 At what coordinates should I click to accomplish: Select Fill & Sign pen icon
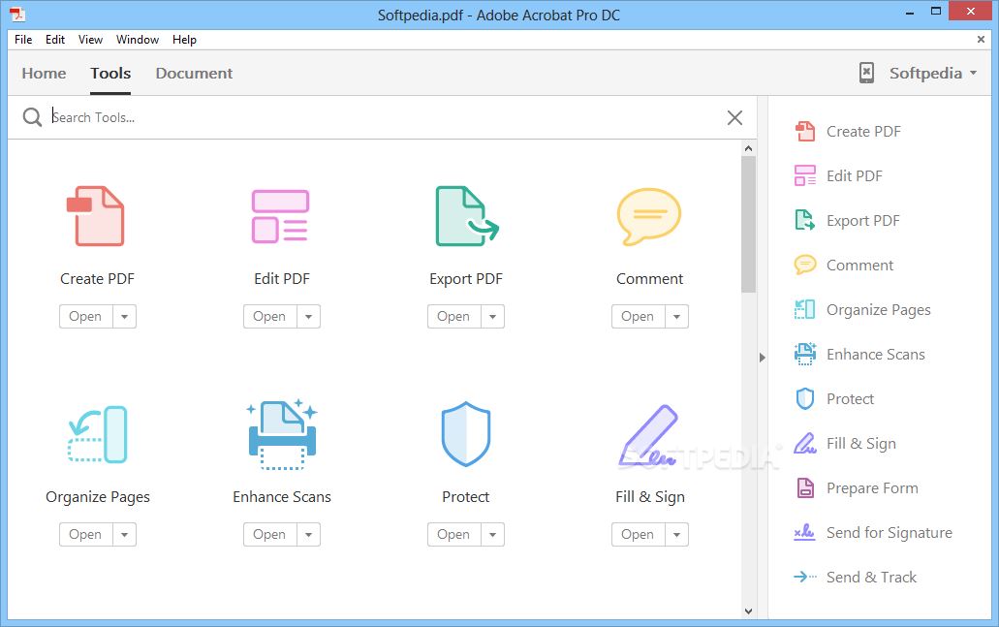pyautogui.click(x=649, y=434)
